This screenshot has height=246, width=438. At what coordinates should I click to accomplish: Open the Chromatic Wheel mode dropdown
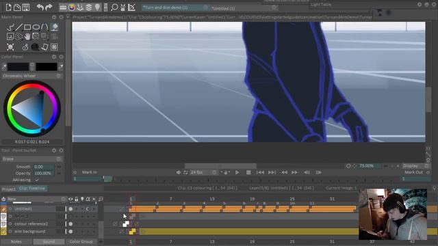click(32, 76)
